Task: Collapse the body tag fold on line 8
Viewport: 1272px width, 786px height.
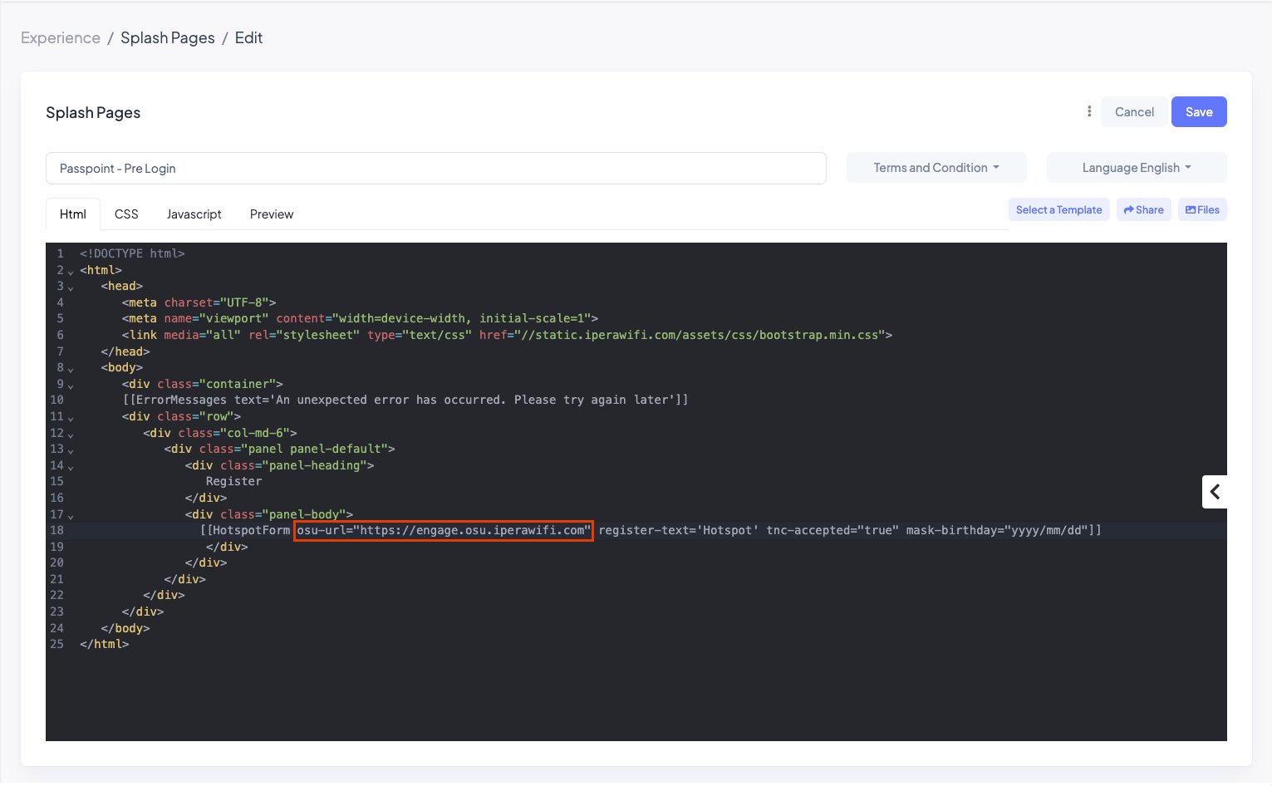Action: 71,369
